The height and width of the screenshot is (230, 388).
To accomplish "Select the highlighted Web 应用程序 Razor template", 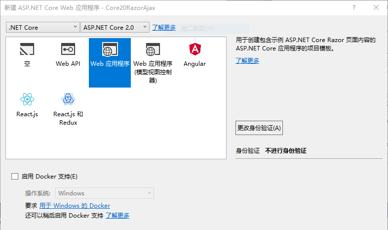I will click(x=110, y=62).
